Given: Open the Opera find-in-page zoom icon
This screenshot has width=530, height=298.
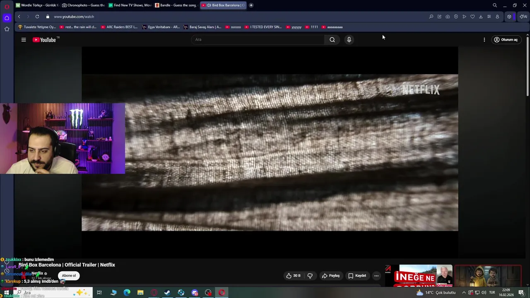Looking at the screenshot, I should 431,17.
